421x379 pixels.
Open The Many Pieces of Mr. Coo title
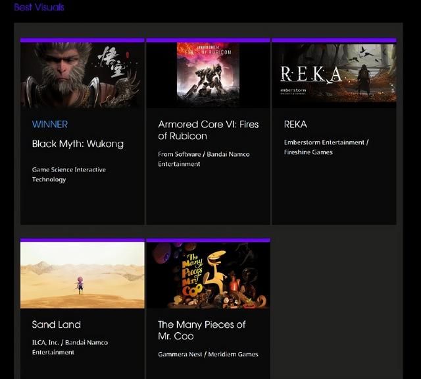click(x=201, y=330)
